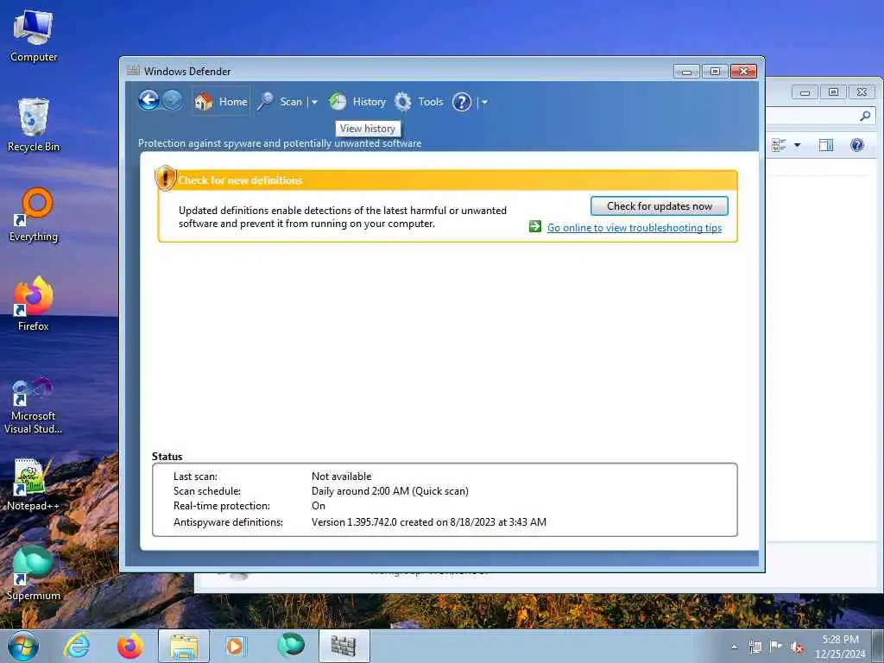Click the Real-time protection On value
The image size is (884, 663).
[x=319, y=506]
